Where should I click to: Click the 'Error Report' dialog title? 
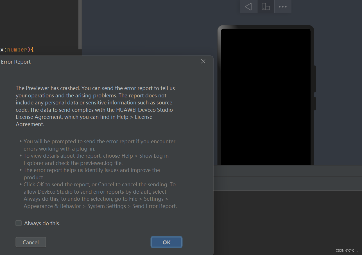(16, 62)
